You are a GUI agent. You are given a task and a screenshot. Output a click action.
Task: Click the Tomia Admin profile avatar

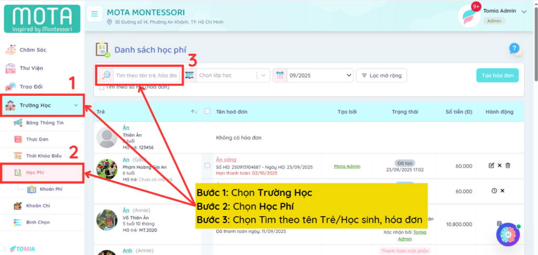coord(469,16)
